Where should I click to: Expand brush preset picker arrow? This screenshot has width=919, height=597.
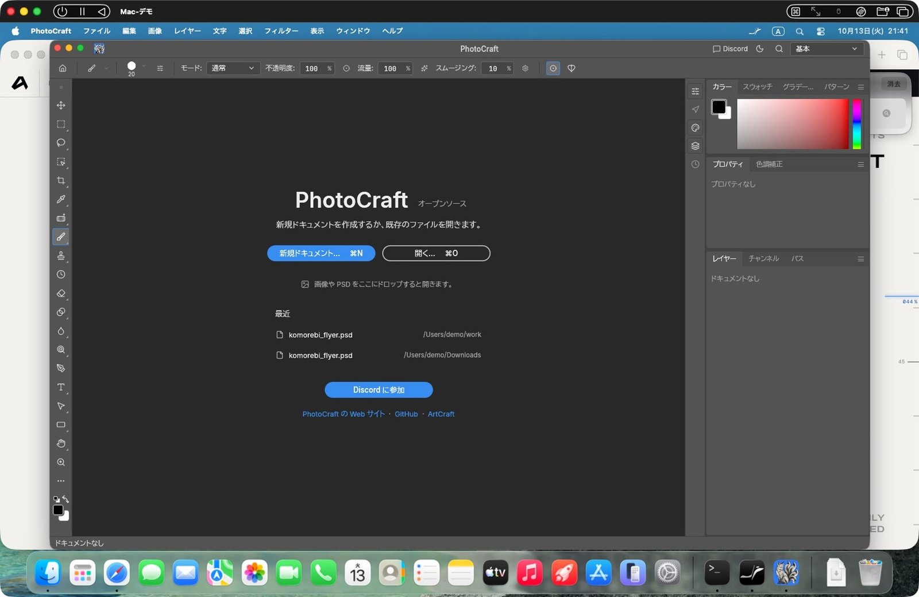(144, 67)
